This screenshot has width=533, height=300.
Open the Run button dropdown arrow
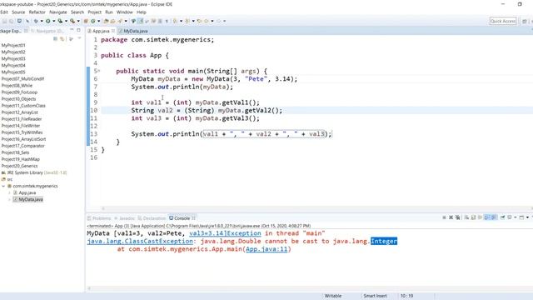click(53, 21)
